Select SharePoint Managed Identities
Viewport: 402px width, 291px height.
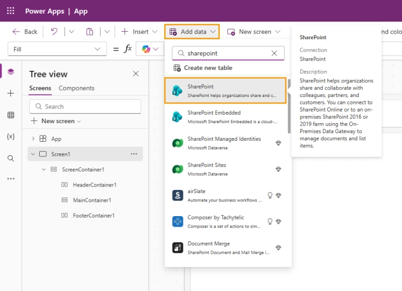225,143
